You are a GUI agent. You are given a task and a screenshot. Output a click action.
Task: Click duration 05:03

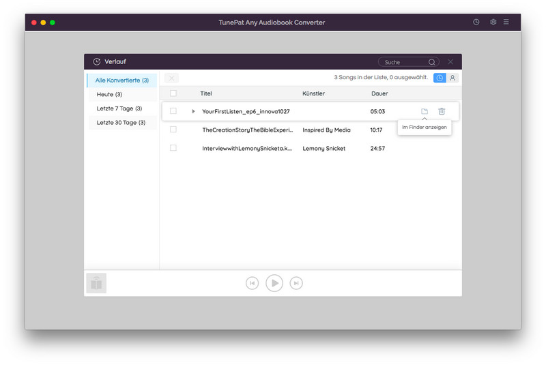pos(377,112)
